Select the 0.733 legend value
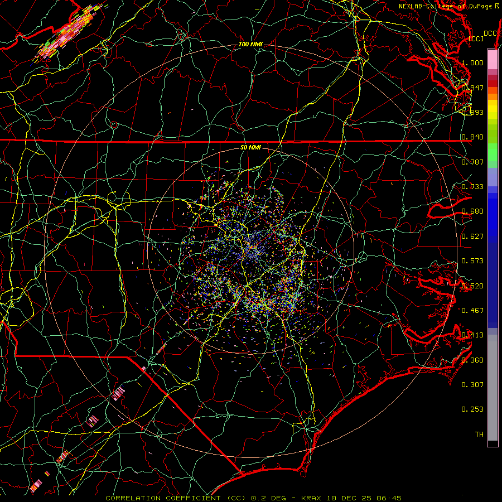Viewport: 502px width, 502px height. pos(472,187)
